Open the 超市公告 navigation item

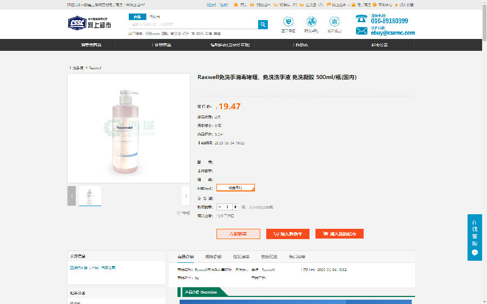(379, 45)
